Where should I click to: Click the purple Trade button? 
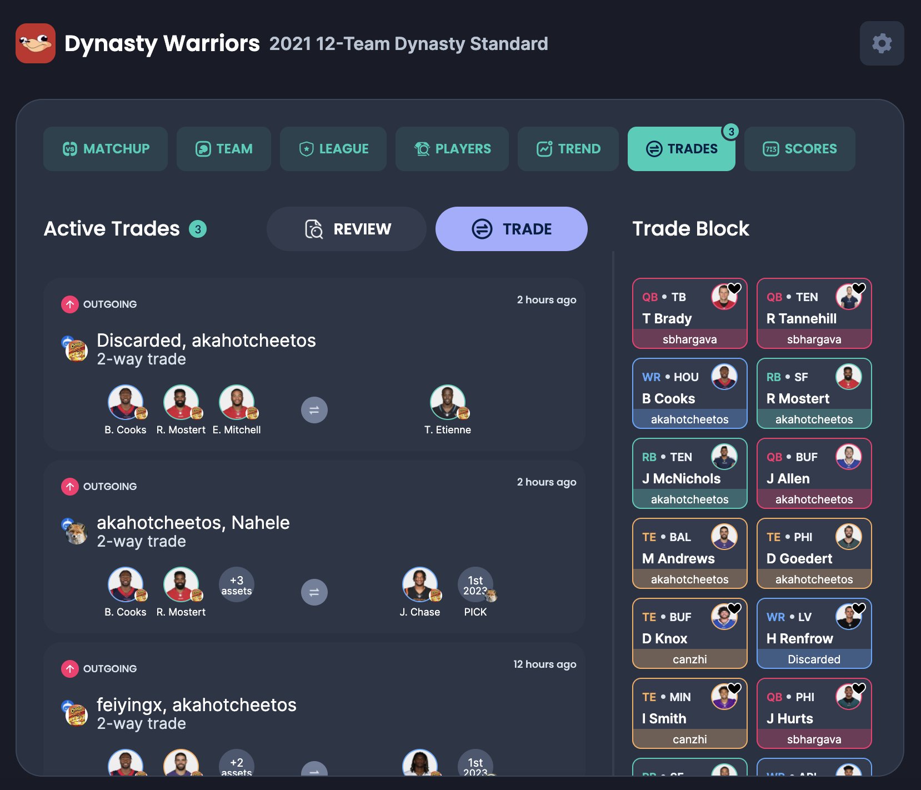click(512, 229)
